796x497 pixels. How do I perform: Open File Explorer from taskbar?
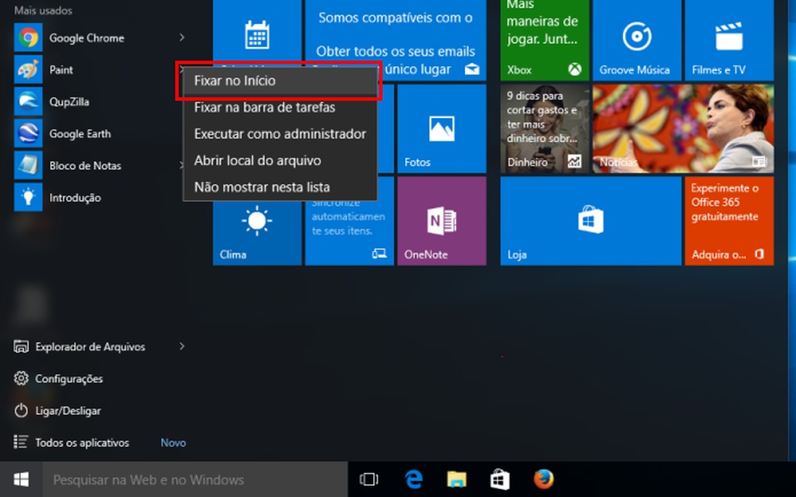tap(456, 479)
